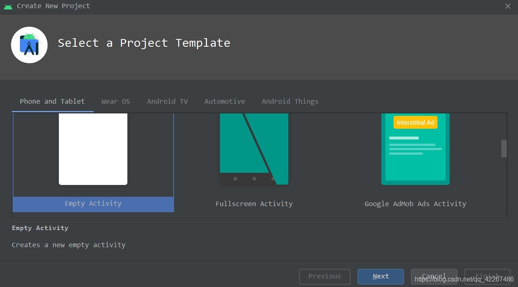Click the Finish button
The height and width of the screenshot is (287, 518).
pos(488,276)
